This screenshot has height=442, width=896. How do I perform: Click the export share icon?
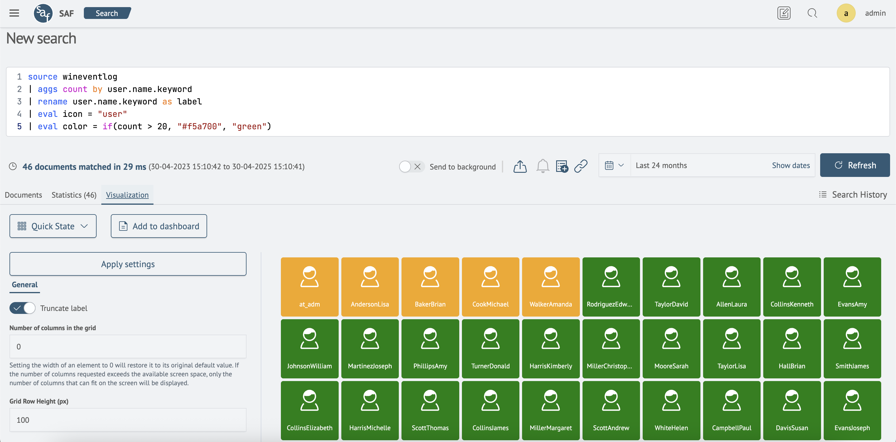click(520, 166)
